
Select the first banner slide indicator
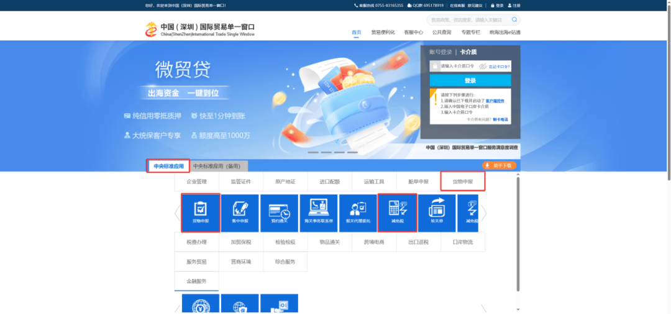pyautogui.click(x=313, y=152)
